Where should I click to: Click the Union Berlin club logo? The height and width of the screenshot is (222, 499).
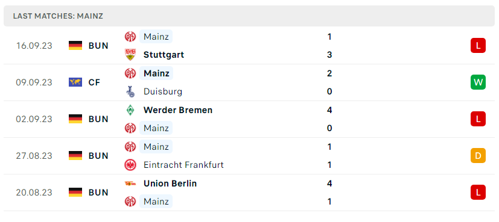pyautogui.click(x=130, y=183)
